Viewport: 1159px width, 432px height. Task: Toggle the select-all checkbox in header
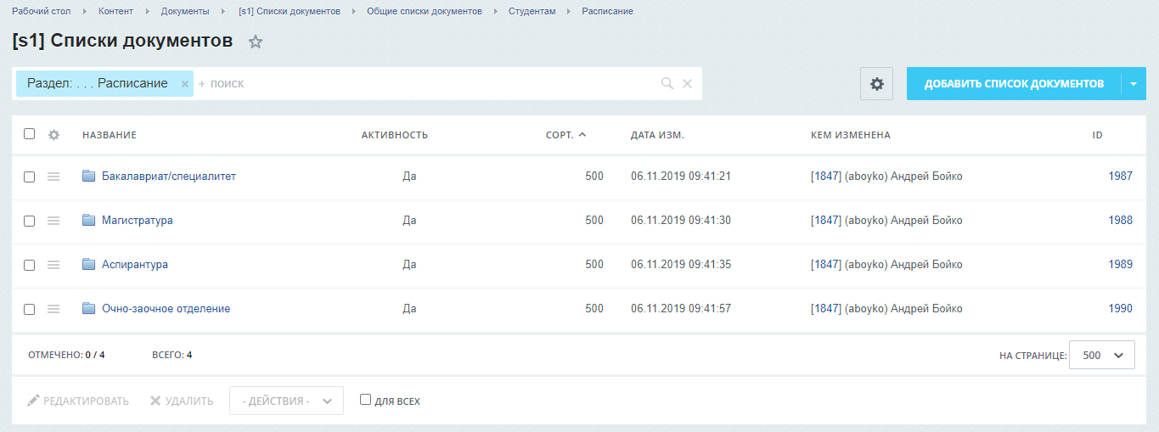30,134
